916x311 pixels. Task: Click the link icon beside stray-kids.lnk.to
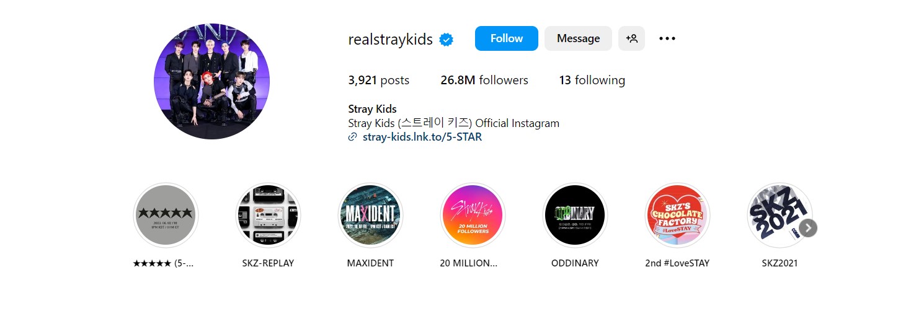(353, 137)
